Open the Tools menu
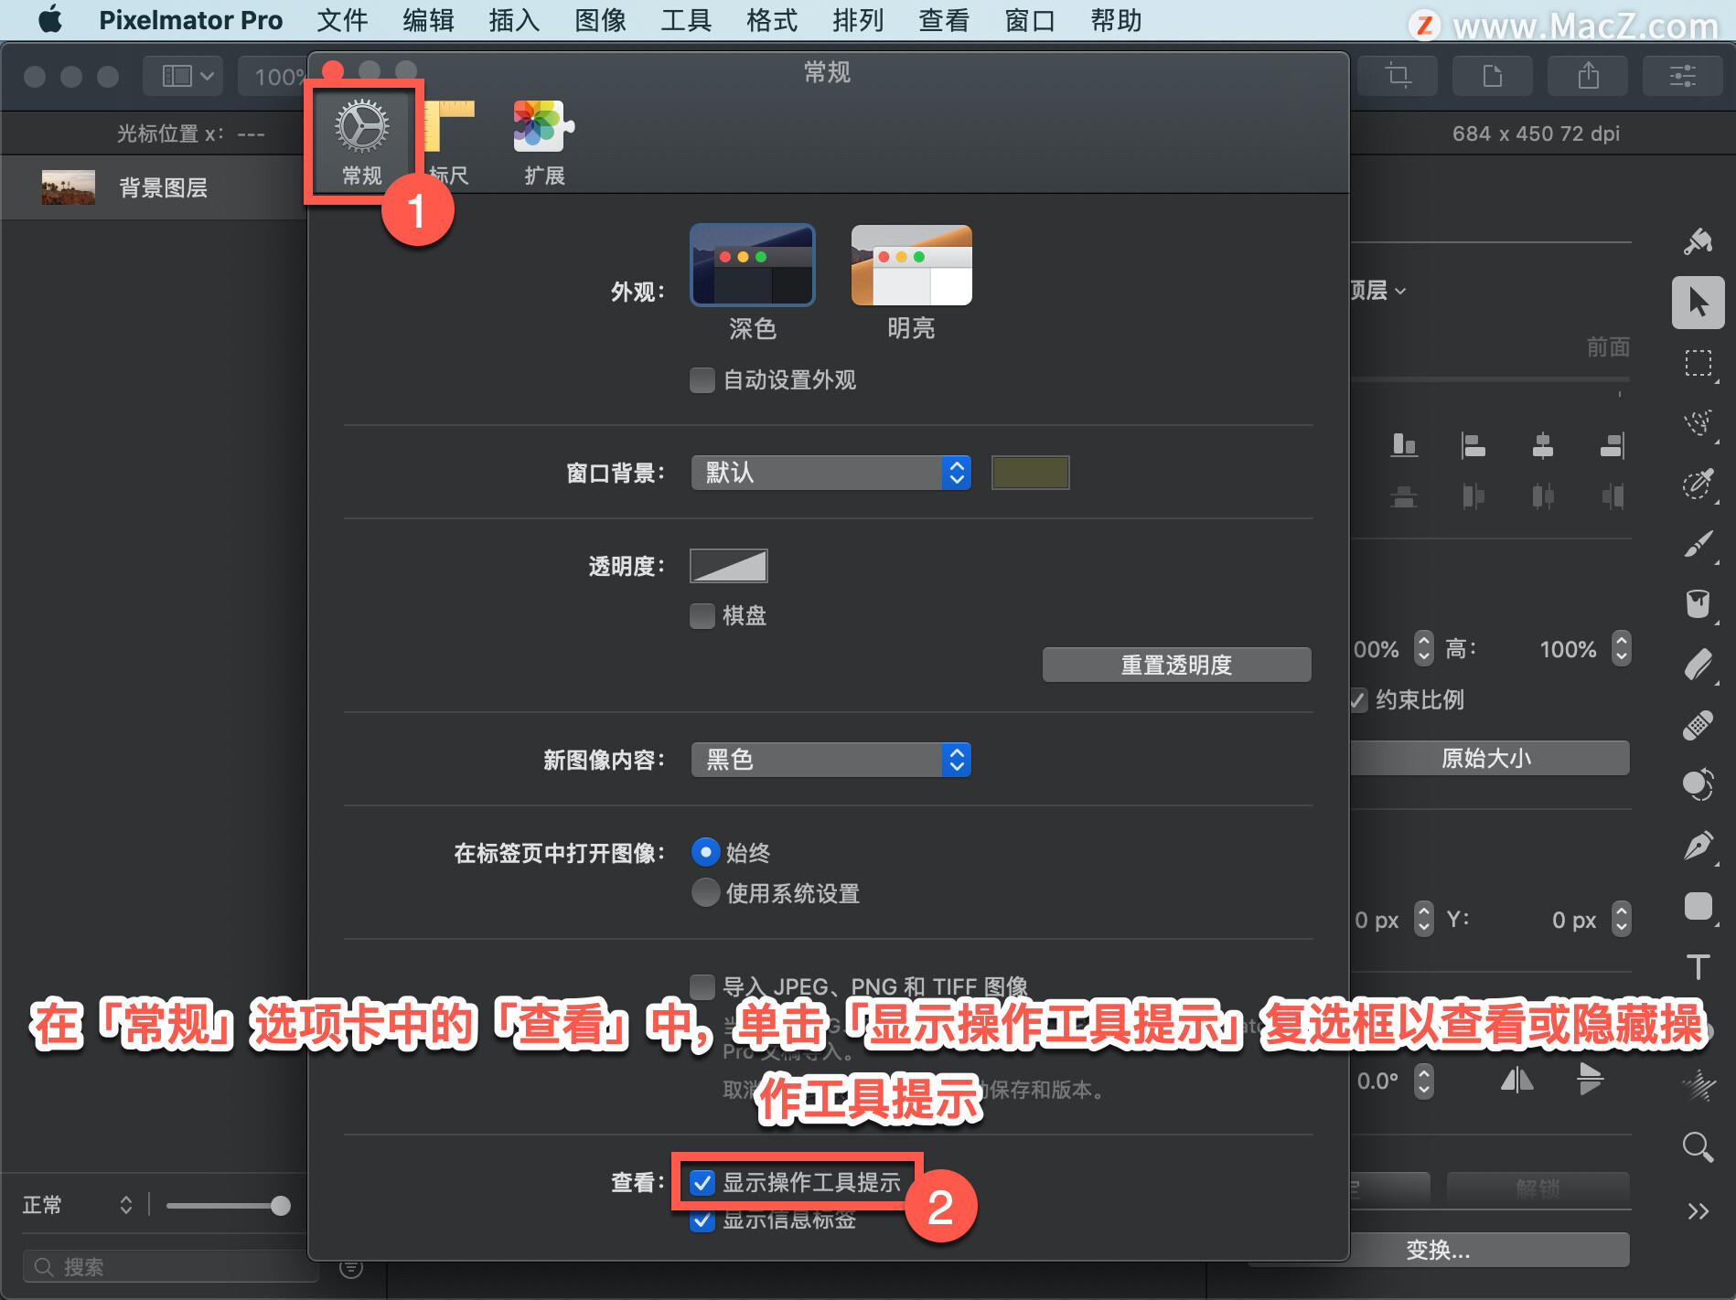 point(686,20)
